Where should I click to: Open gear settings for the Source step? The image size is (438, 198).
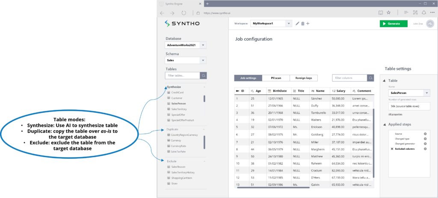tap(425, 134)
